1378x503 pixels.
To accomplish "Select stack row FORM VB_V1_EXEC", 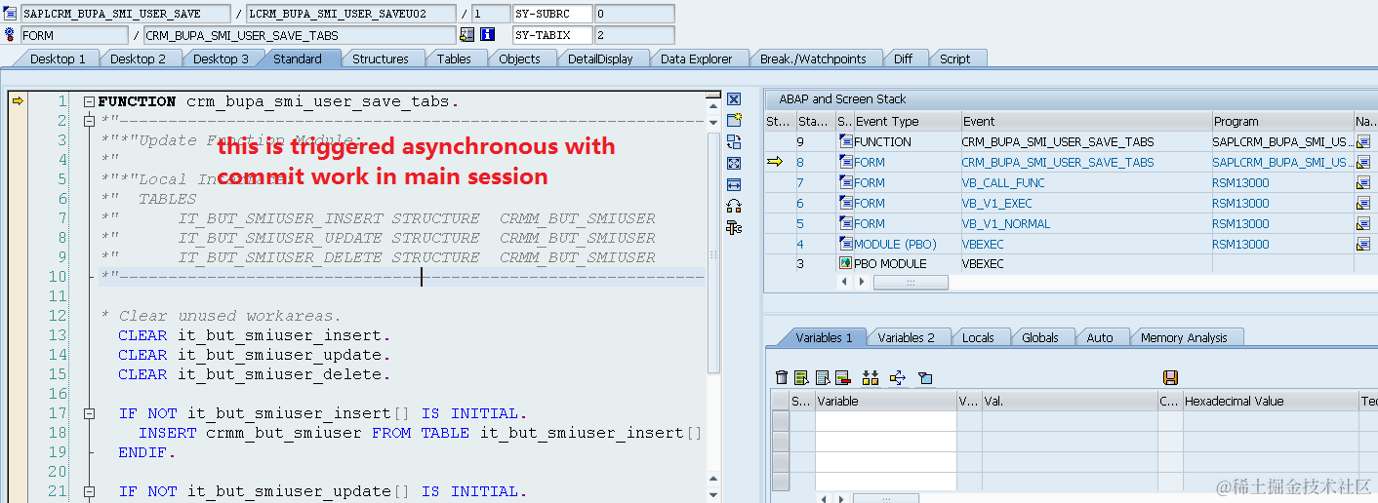I will 1071,204.
